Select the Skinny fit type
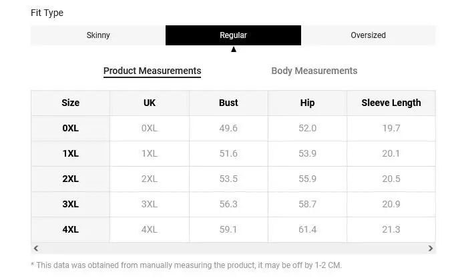The image size is (452, 278). 98,35
